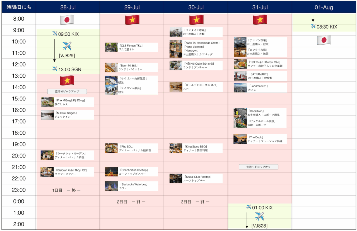Click the Starbucks Waterbus cafe entry
The width and height of the screenshot is (357, 231).
(131, 186)
